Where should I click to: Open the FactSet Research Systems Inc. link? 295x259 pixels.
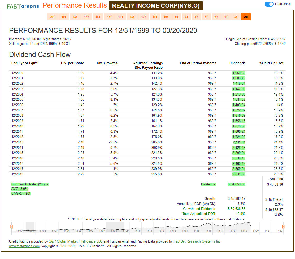click(x=197, y=241)
